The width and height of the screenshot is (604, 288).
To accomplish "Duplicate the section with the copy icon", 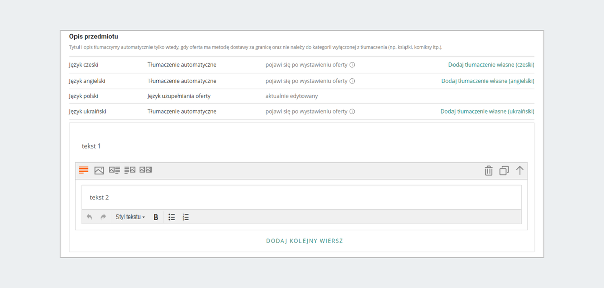I will [x=504, y=171].
